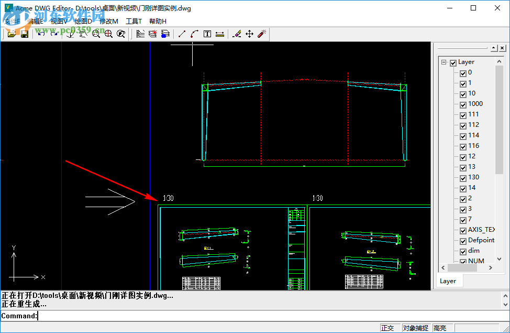Undo the last action
Image resolution: width=510 pixels, height=333 pixels.
(x=40, y=33)
